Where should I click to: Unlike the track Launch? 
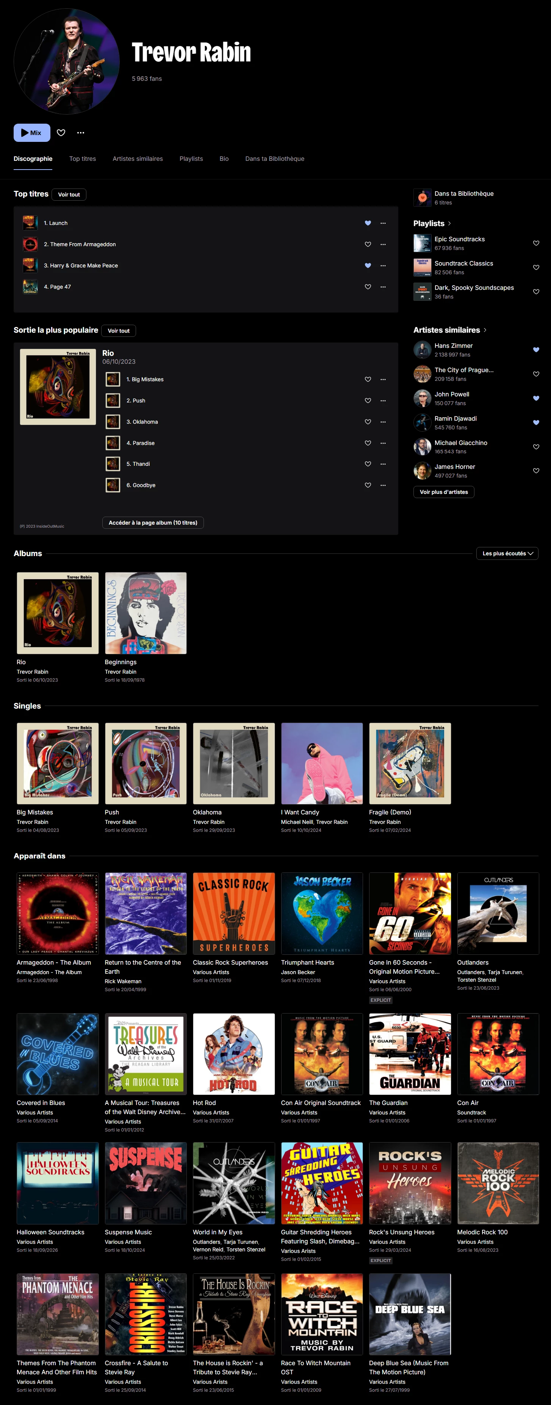click(368, 223)
